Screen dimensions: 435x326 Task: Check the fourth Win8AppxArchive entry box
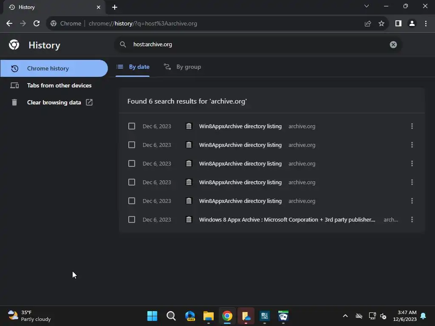coord(132,182)
